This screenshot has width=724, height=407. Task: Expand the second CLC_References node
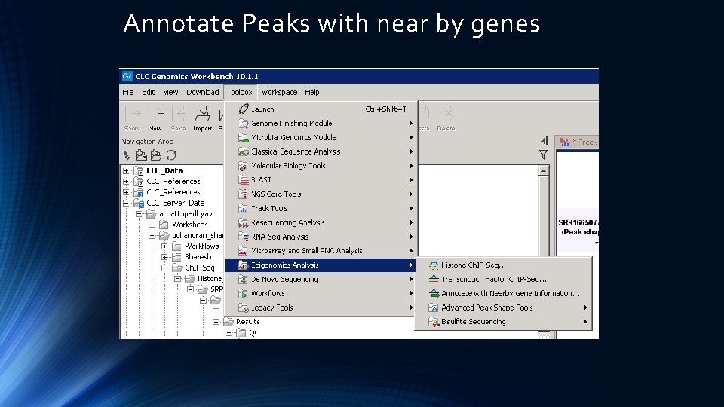[x=126, y=192]
